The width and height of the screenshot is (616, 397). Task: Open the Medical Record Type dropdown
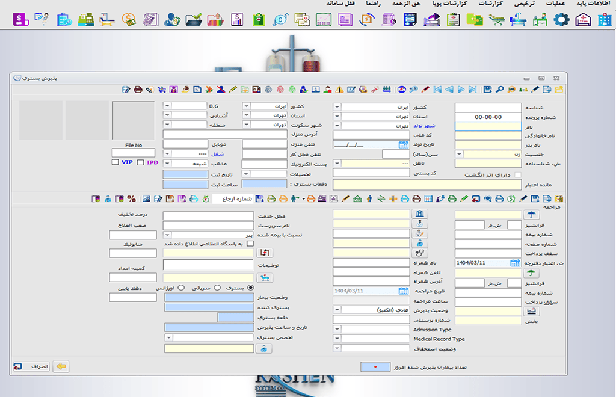[x=337, y=338]
